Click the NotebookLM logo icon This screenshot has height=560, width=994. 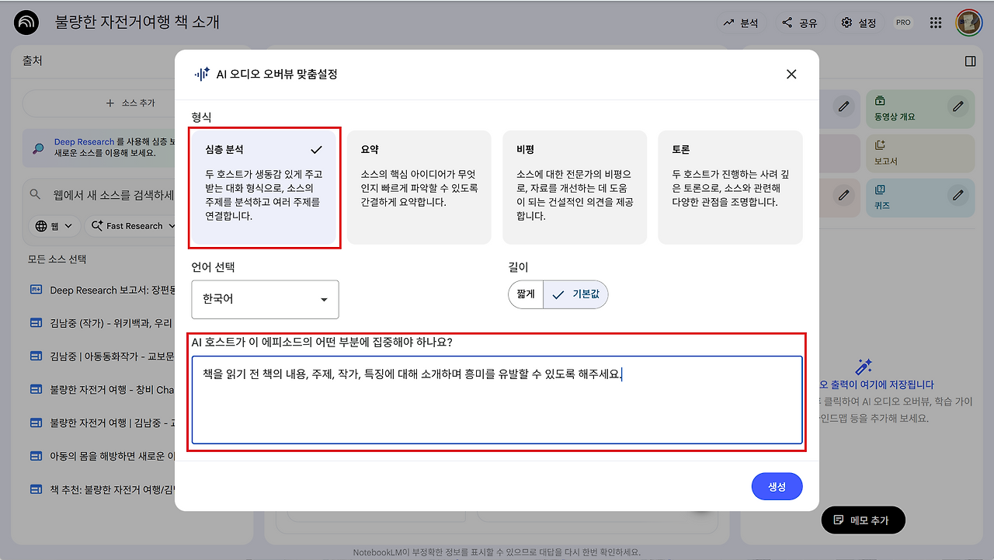pos(26,23)
